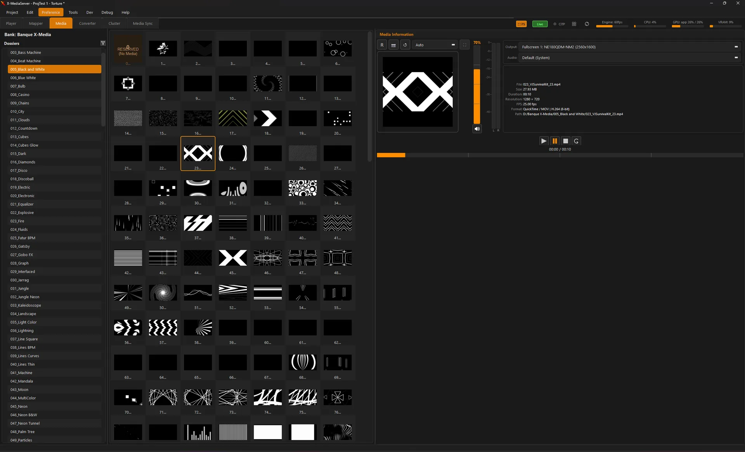The width and height of the screenshot is (745, 452).
Task: Click the Play button
Action: (x=544, y=141)
